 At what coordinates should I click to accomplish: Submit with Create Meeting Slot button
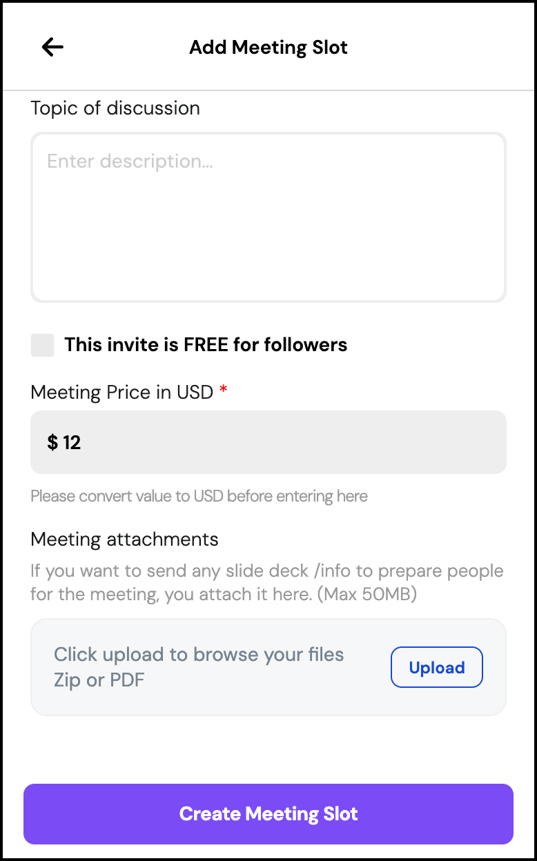pos(268,814)
